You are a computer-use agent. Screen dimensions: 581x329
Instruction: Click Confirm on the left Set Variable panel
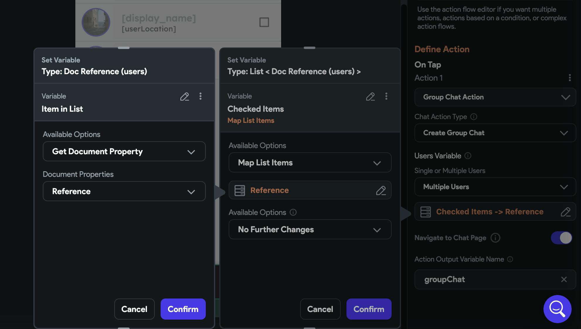pos(183,309)
